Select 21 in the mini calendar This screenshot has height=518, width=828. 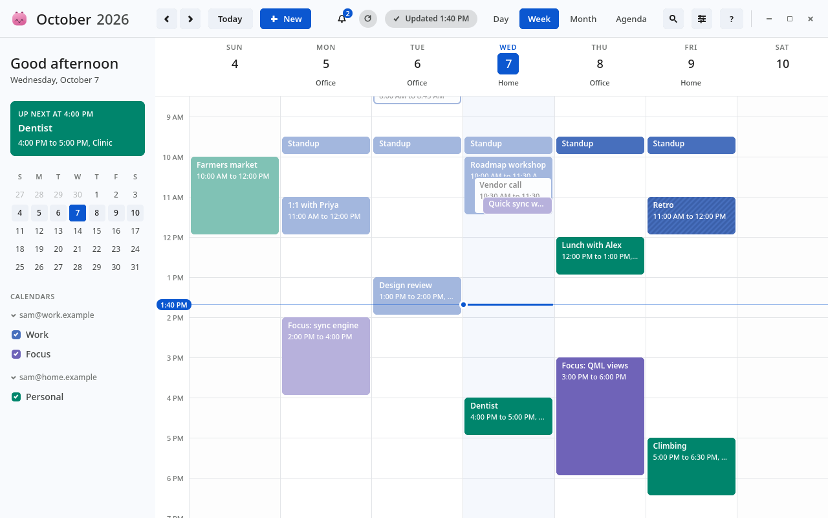pos(78,249)
